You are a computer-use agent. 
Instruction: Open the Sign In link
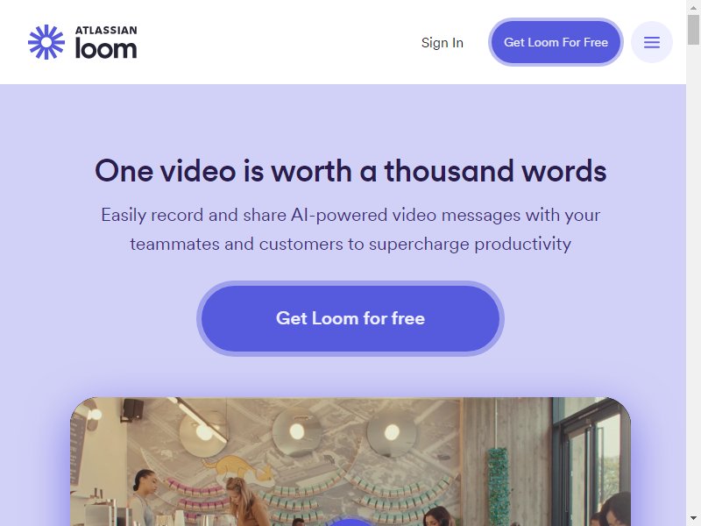point(443,42)
